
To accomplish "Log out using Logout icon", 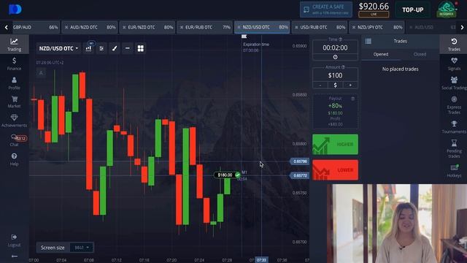I will 14,240.
